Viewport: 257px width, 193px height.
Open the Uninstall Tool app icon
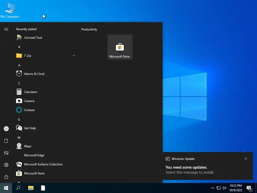[19, 38]
